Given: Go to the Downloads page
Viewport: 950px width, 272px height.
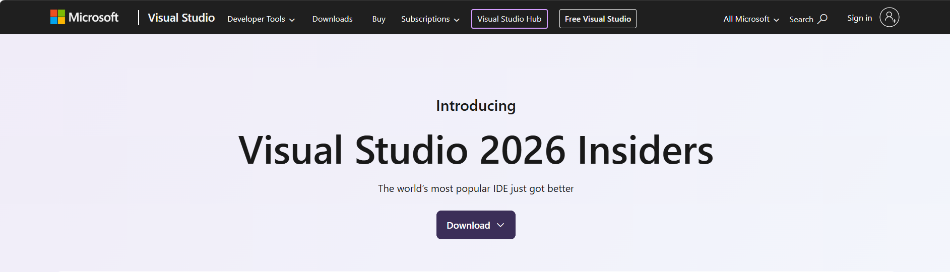Looking at the screenshot, I should click(332, 19).
